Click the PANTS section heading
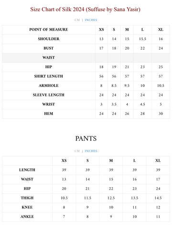The height and width of the screenshot is (229, 173). pyautogui.click(x=86, y=138)
